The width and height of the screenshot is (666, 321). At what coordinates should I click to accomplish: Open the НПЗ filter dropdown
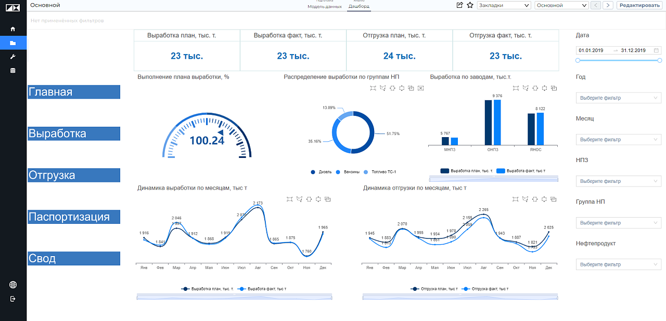618,181
